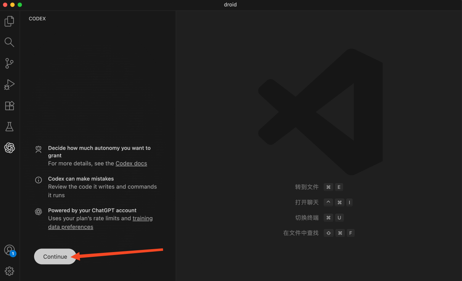Click the U key hint
The width and height of the screenshot is (462, 281).
pos(339,218)
